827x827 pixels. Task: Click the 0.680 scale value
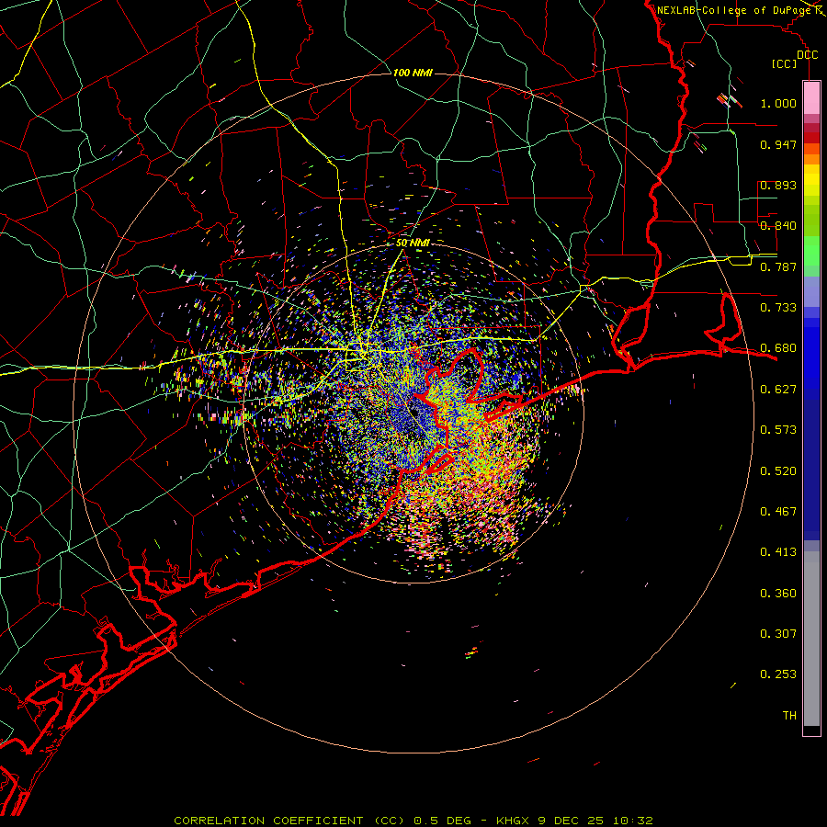(778, 348)
